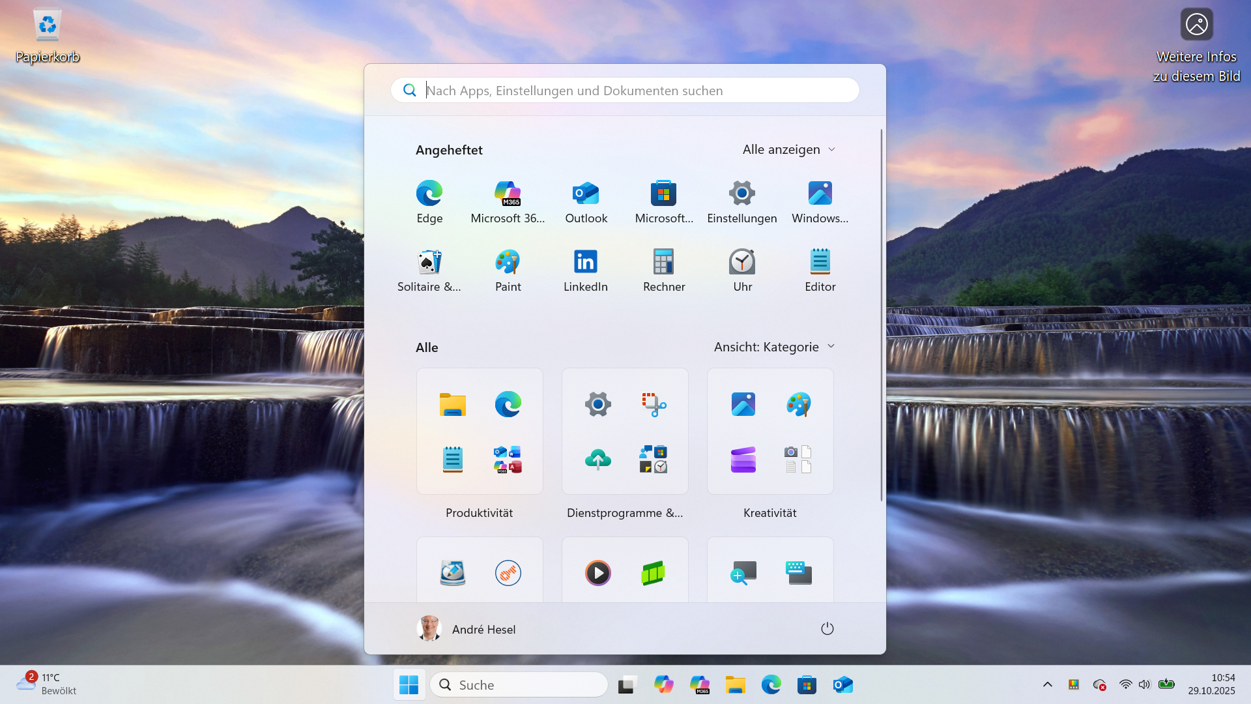Click the Copilot icon on the taskbar

pyautogui.click(x=664, y=685)
